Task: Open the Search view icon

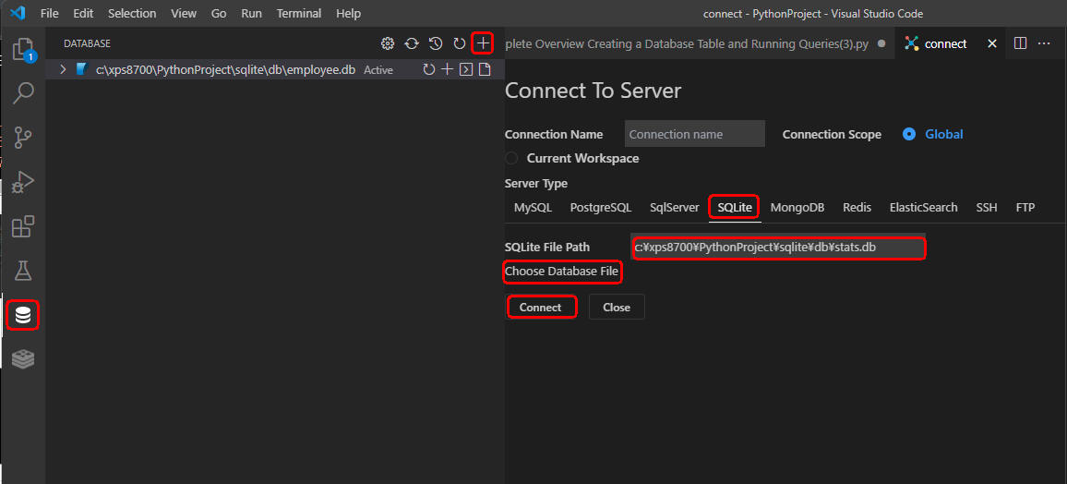Action: click(23, 92)
